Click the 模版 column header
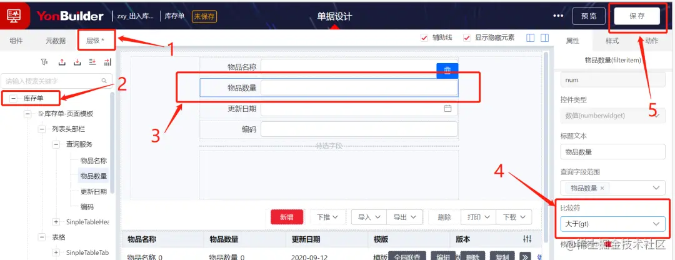Viewport: 675px width, 260px height. (380, 239)
